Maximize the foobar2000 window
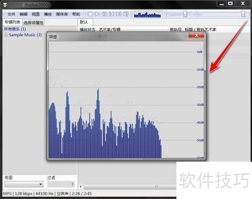The height and width of the screenshot is (199, 252). coord(230,4)
